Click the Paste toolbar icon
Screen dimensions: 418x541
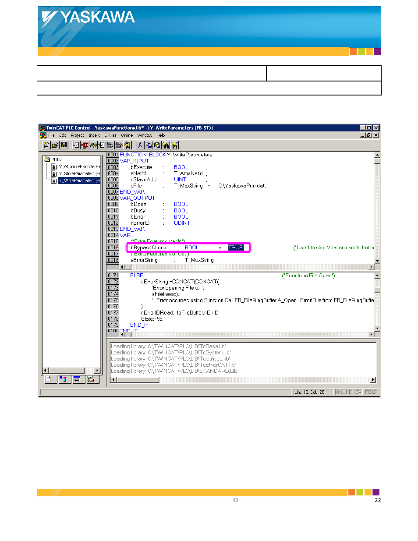[157, 145]
